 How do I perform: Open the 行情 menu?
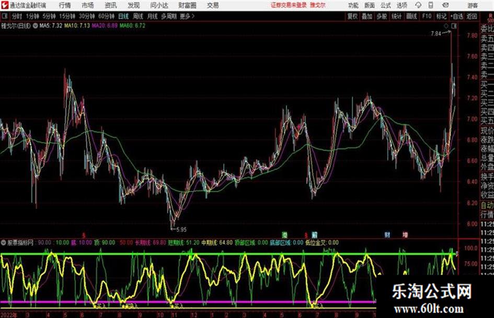pos(65,5)
